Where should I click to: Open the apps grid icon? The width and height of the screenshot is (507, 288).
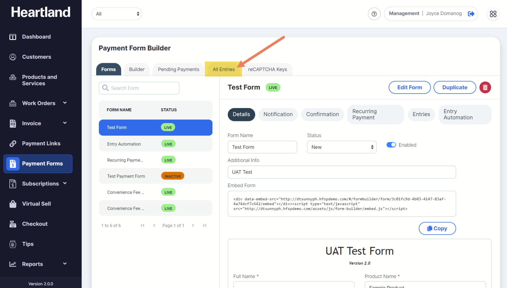(493, 14)
